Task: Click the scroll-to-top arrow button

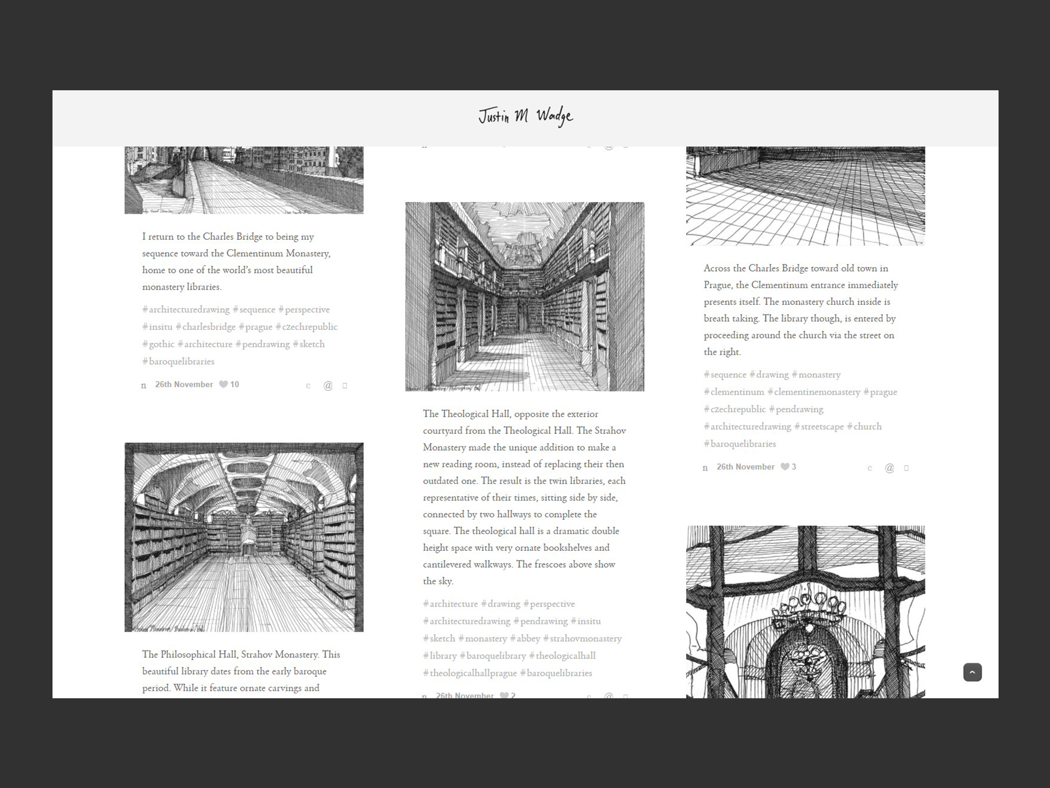Action: 972,672
